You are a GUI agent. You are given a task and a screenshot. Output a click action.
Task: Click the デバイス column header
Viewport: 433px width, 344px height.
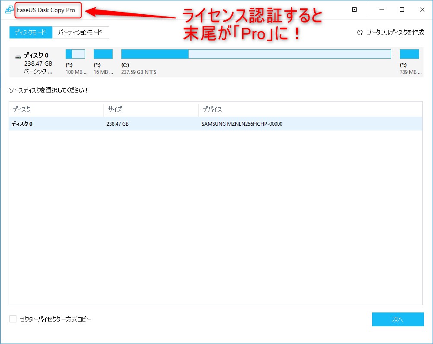[x=212, y=109]
